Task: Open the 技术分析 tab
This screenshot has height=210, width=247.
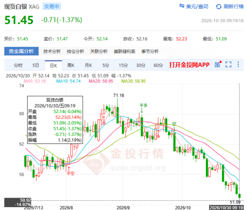Action: (x=52, y=51)
